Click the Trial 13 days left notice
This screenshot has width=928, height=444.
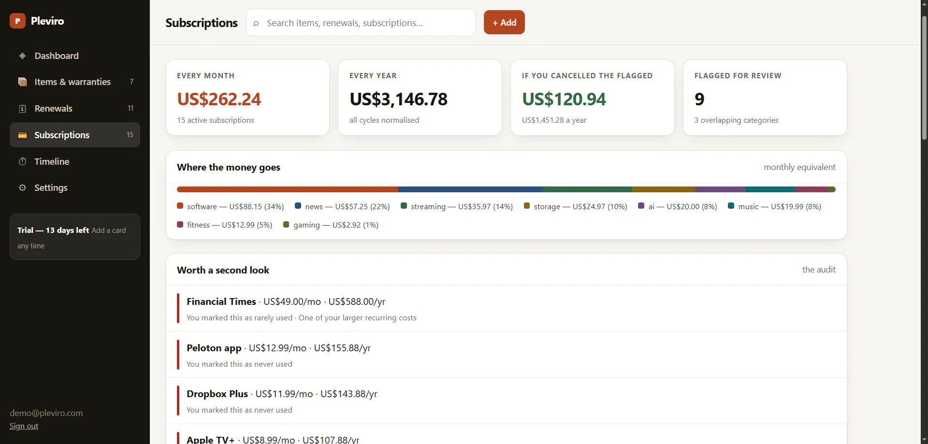(x=75, y=237)
